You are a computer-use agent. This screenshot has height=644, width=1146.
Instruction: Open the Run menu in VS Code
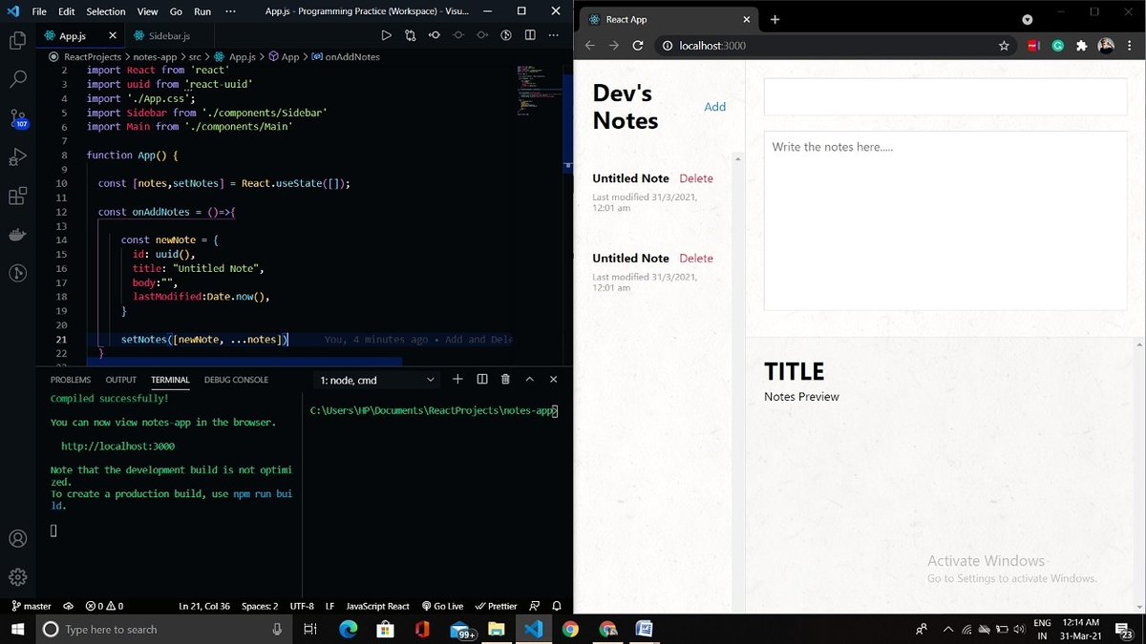pos(202,11)
